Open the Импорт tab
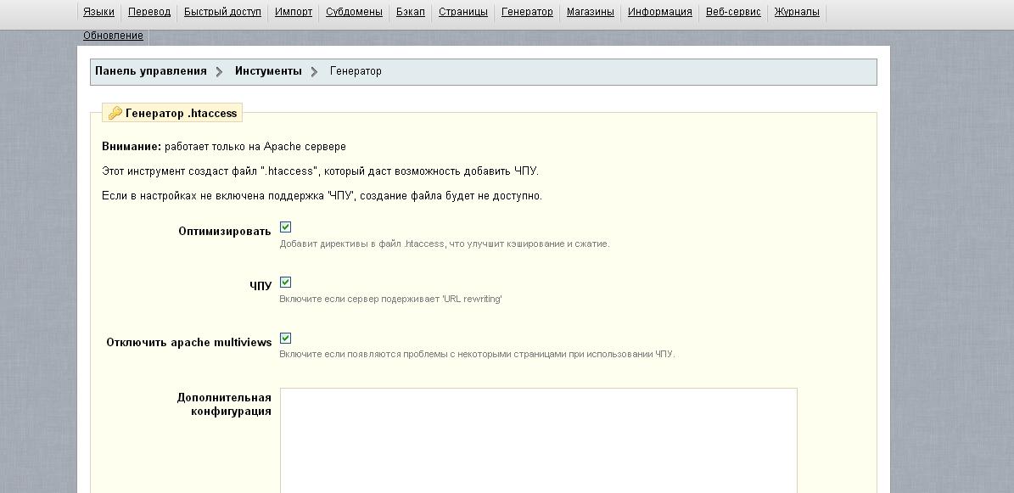The image size is (1014, 493). coord(294,12)
